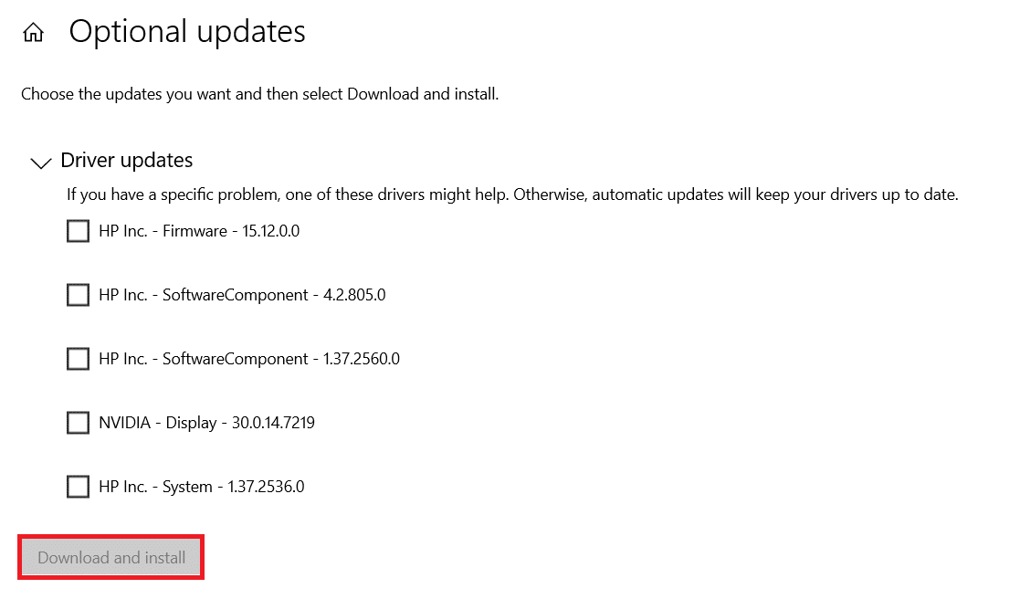This screenshot has width=1020, height=599.
Task: Click the "HP Inc. - Firmware" name text
Action: 163,231
